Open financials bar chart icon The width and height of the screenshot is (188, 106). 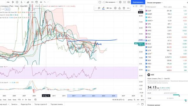28,2
